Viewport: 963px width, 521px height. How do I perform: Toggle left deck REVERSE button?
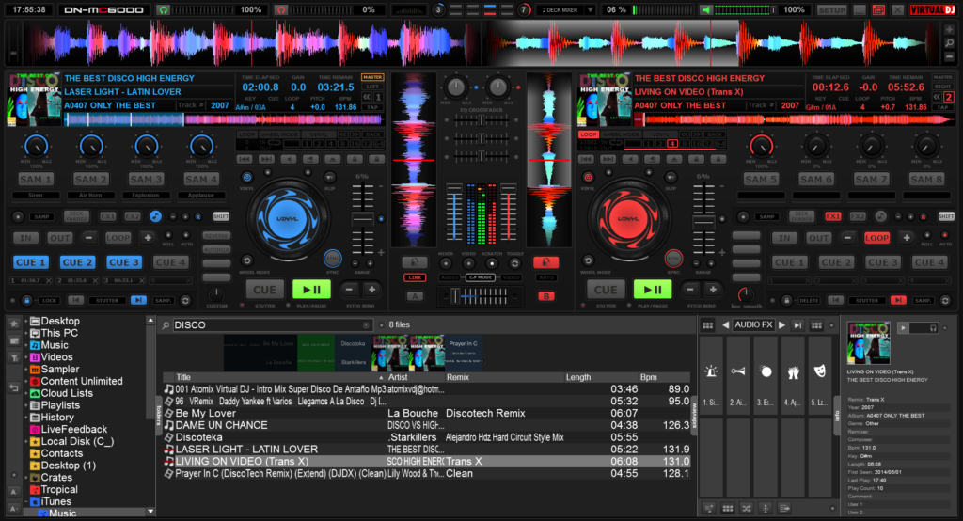216,235
